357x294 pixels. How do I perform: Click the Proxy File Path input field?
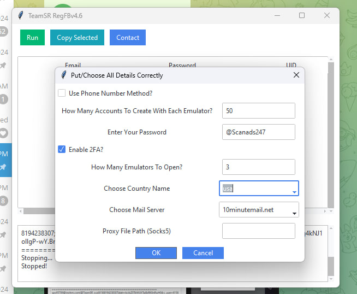[258, 231]
